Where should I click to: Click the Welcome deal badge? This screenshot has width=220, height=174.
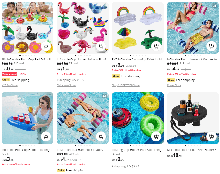[9, 74]
